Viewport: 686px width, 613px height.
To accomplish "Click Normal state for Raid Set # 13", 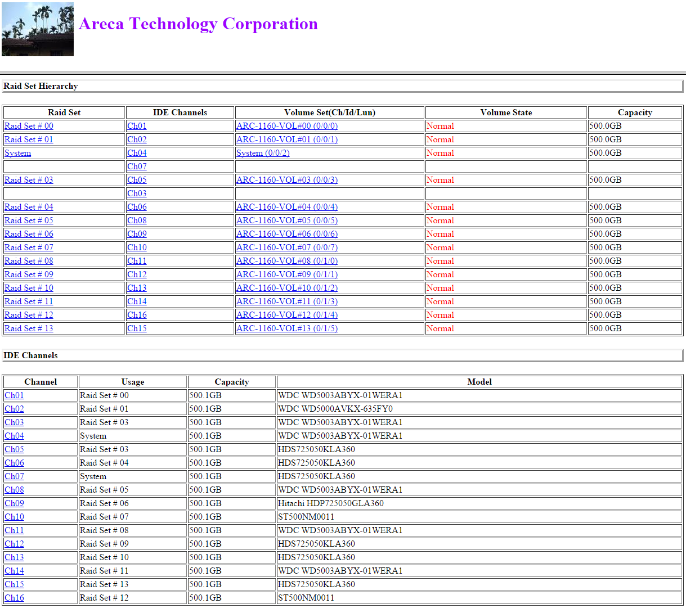I will tap(440, 328).
